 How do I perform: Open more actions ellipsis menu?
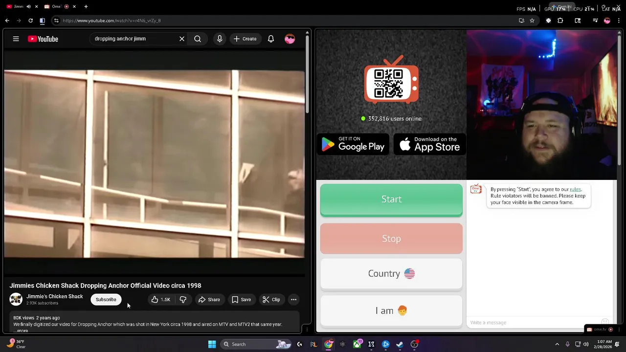point(293,300)
